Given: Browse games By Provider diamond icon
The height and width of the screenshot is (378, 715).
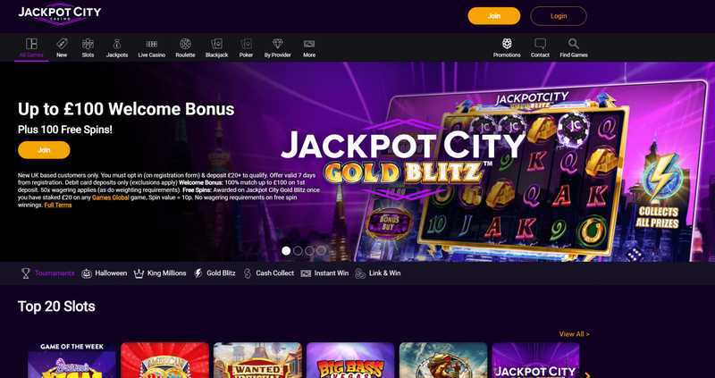Looking at the screenshot, I should (278, 44).
